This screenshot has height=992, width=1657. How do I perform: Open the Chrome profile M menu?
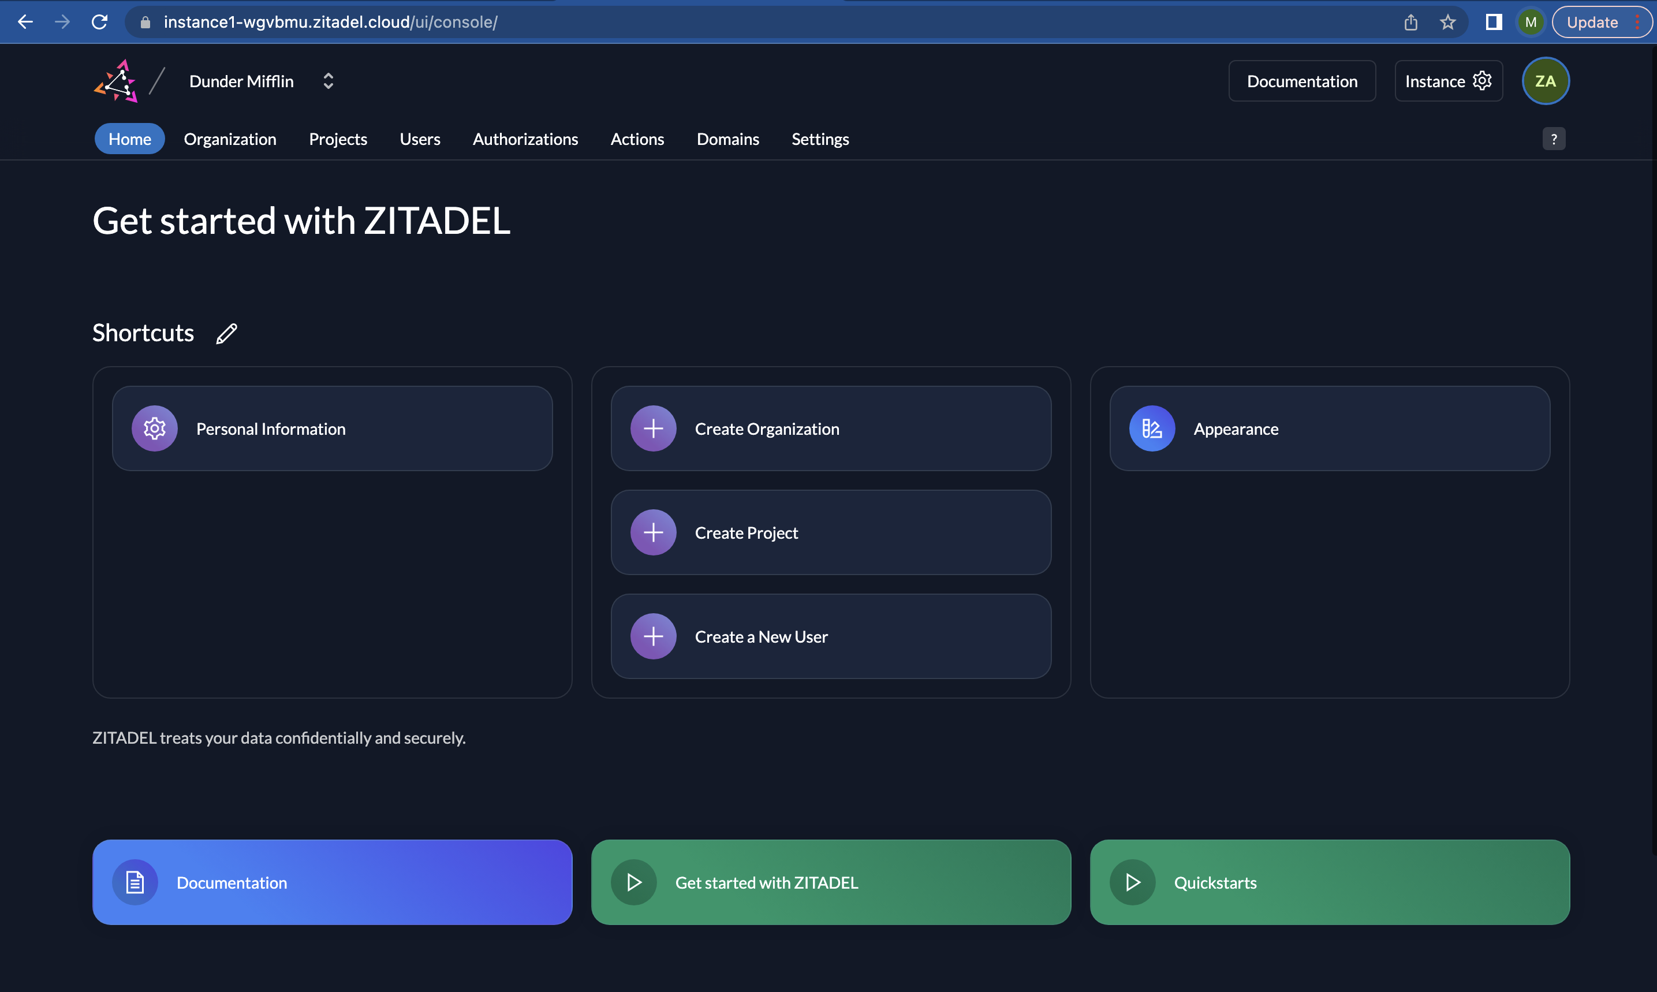tap(1531, 22)
